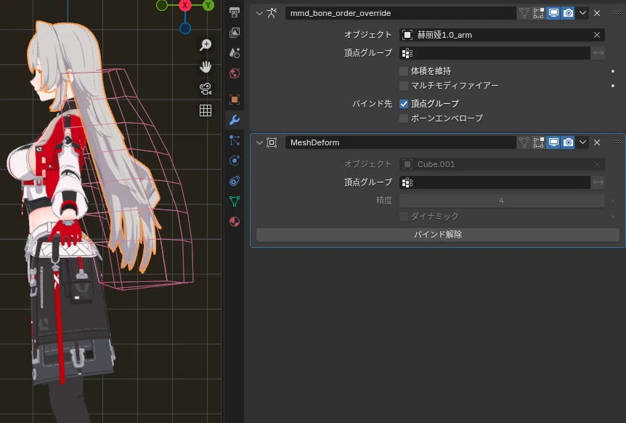Clear the 赫丽娅1.0_arm object selection
The height and width of the screenshot is (423, 626).
click(x=597, y=35)
